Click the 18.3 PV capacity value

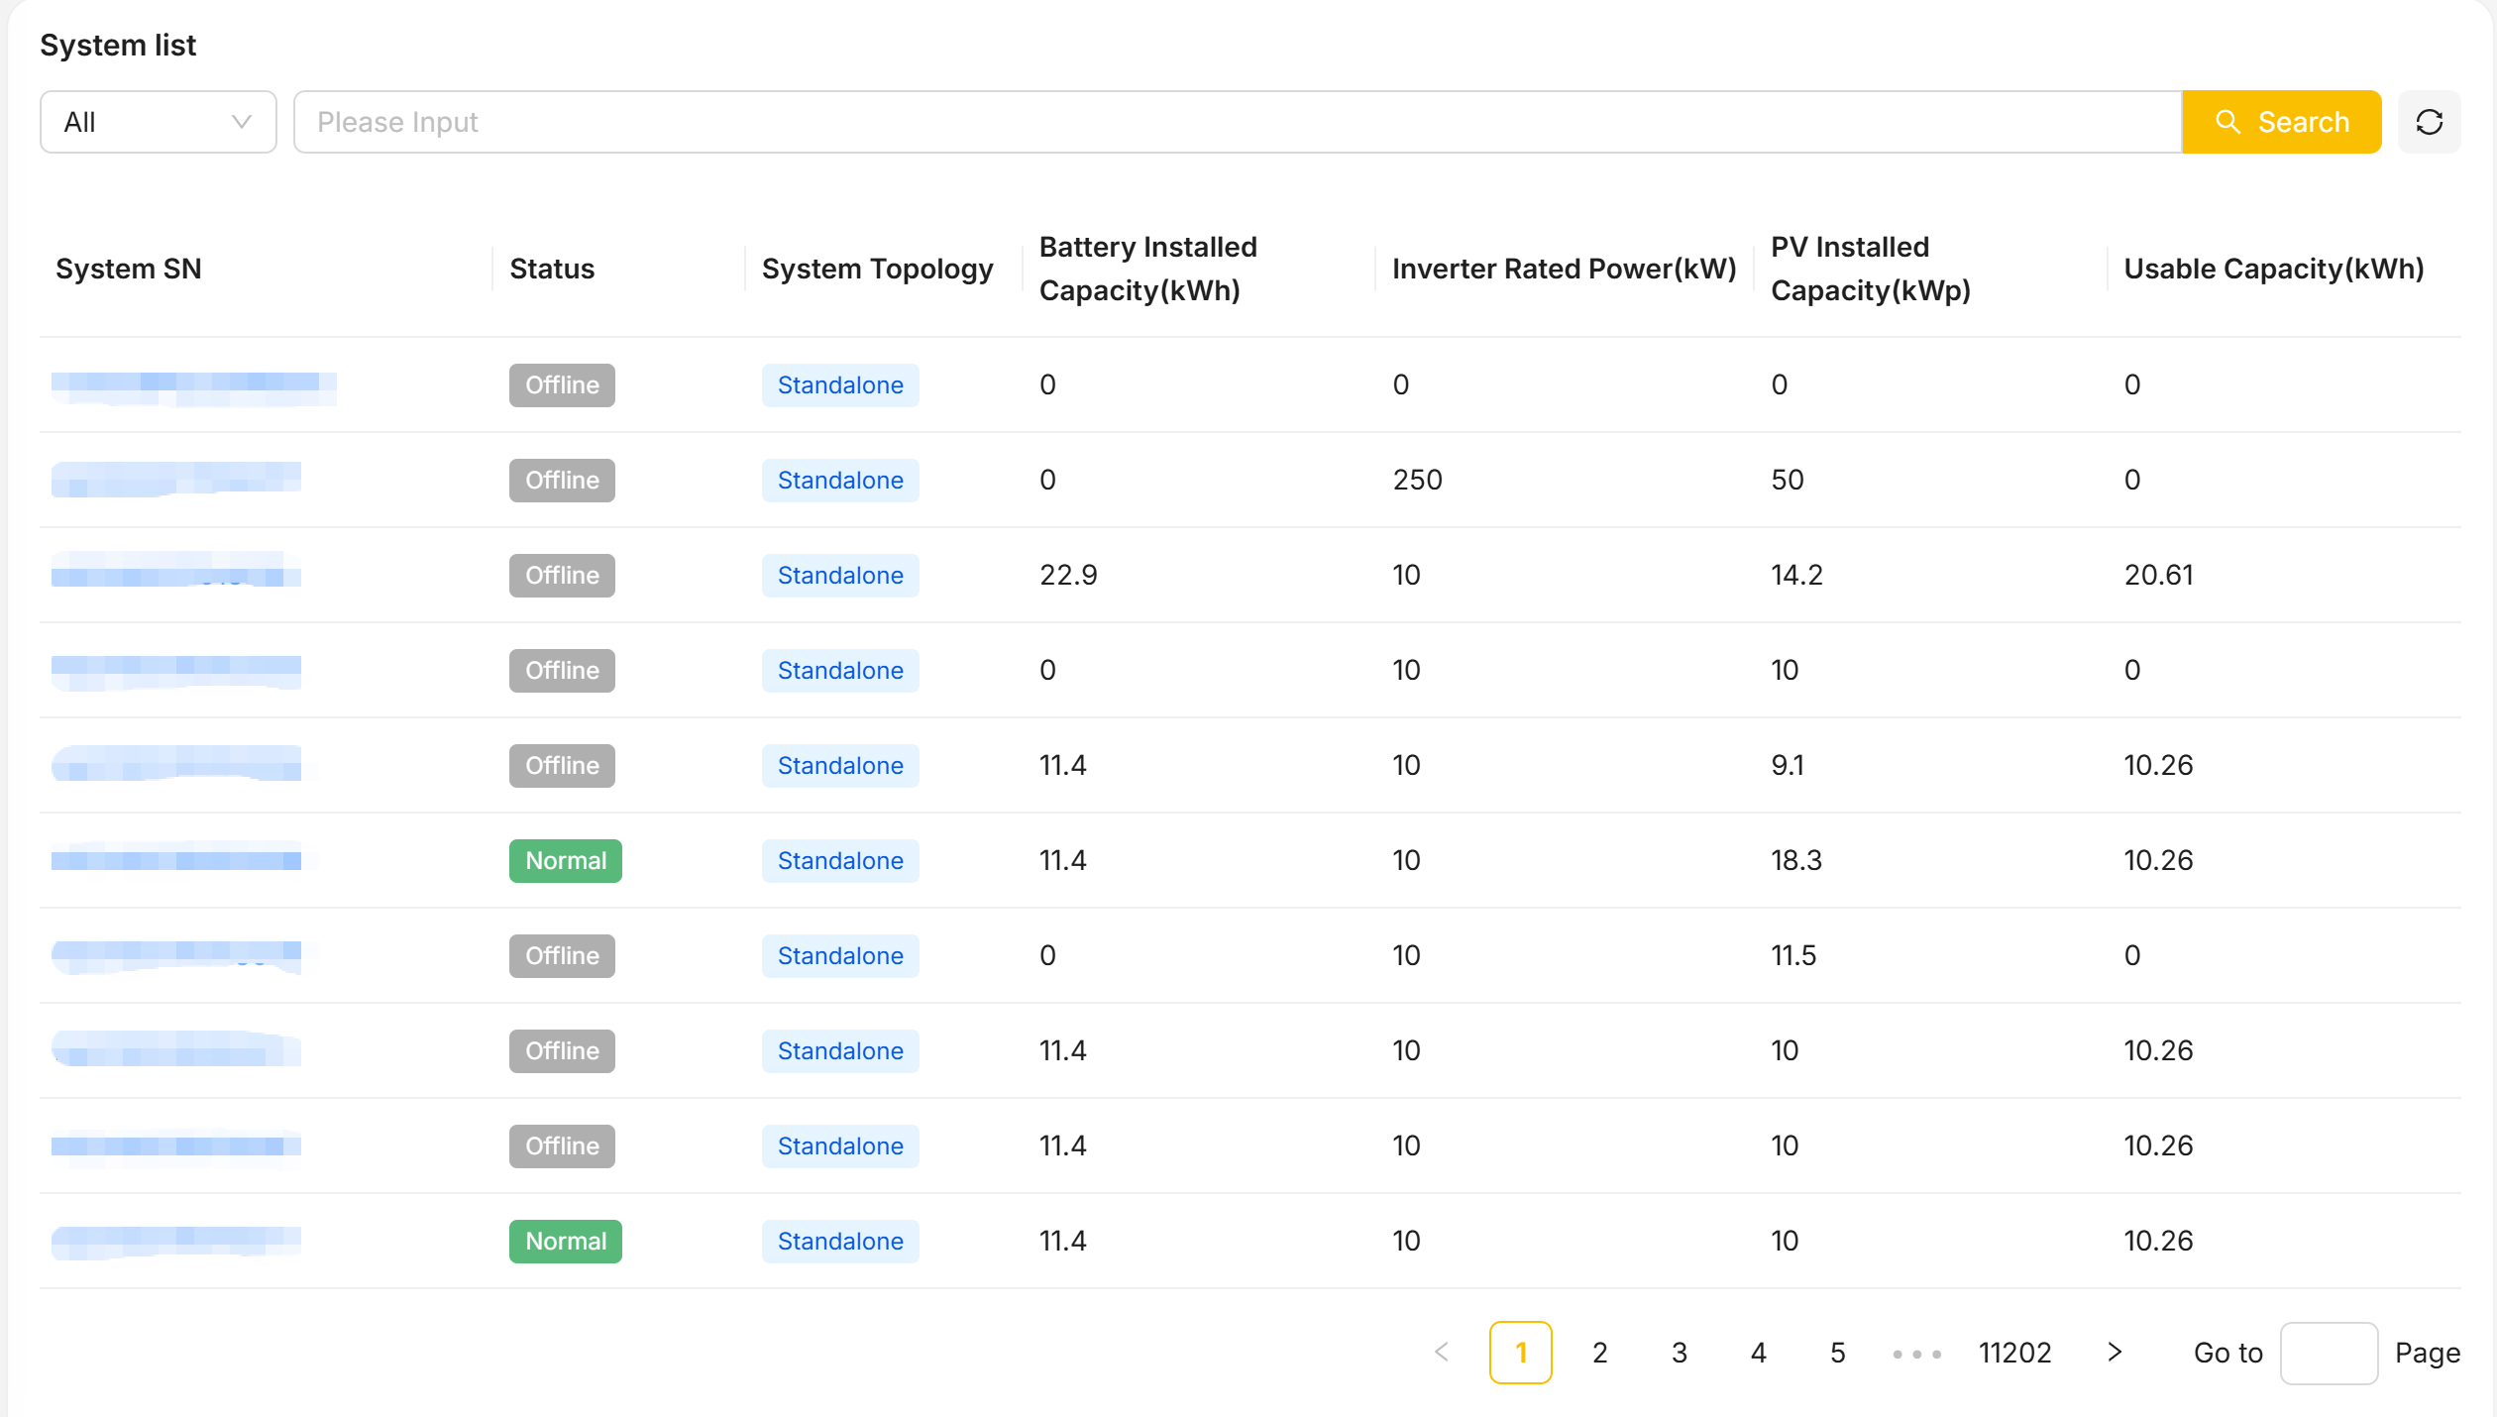[x=1796, y=860]
